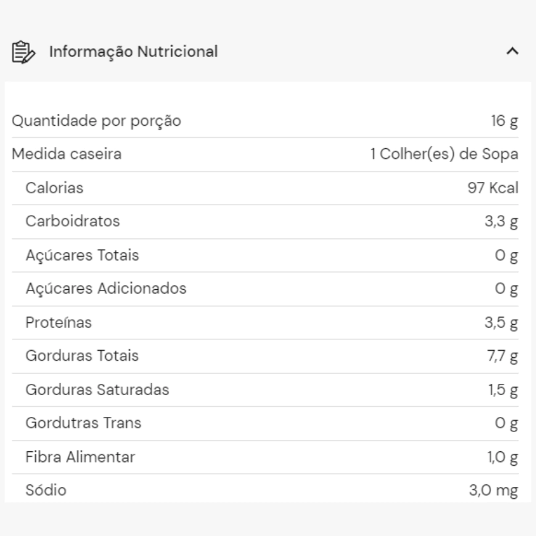Select the Calorias row label
This screenshot has width=536, height=536.
[54, 188]
